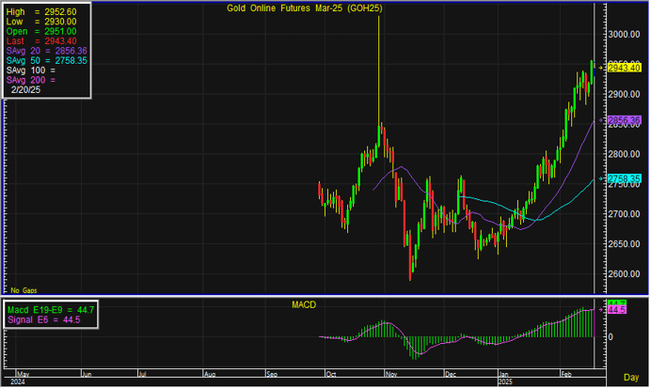Select the SAvg 20 line in the legend

pos(45,50)
